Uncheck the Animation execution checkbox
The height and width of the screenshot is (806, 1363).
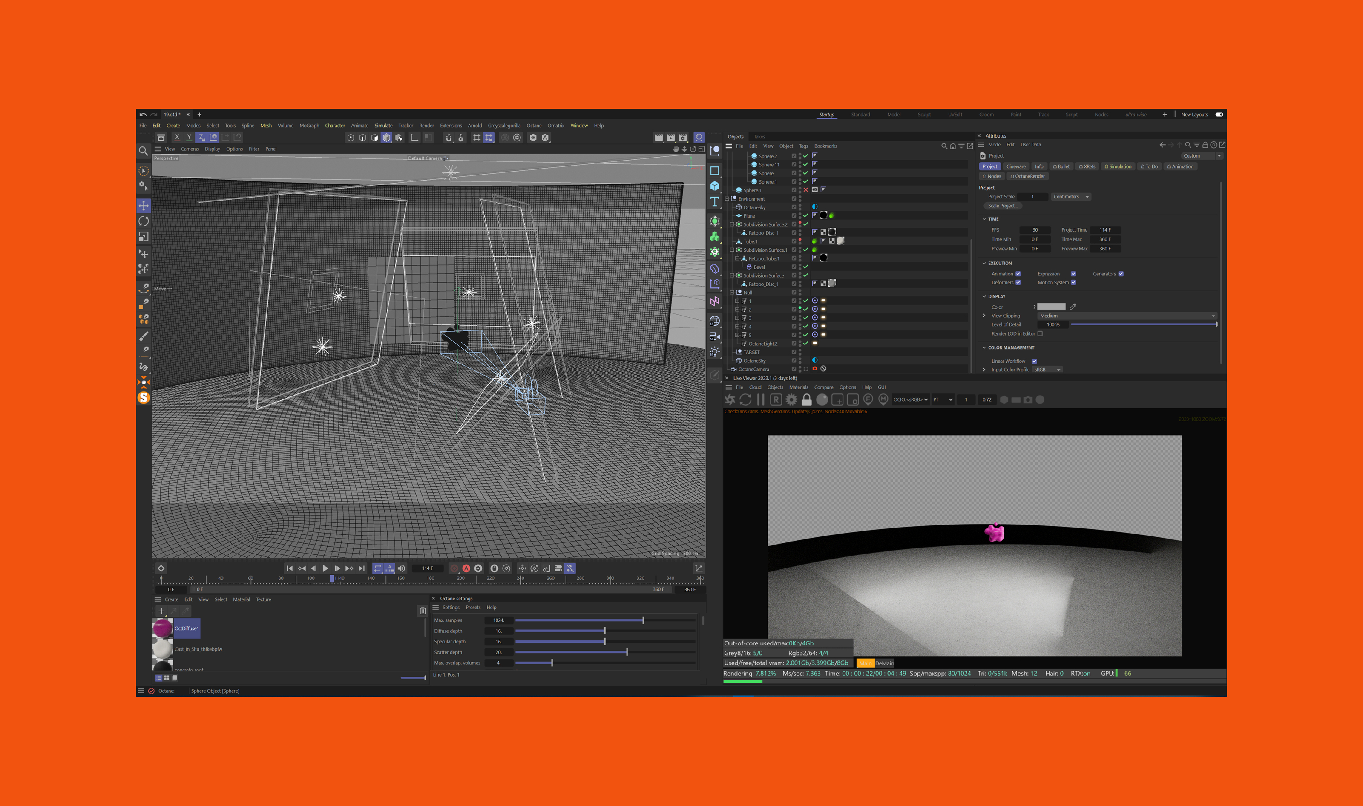[1018, 274]
